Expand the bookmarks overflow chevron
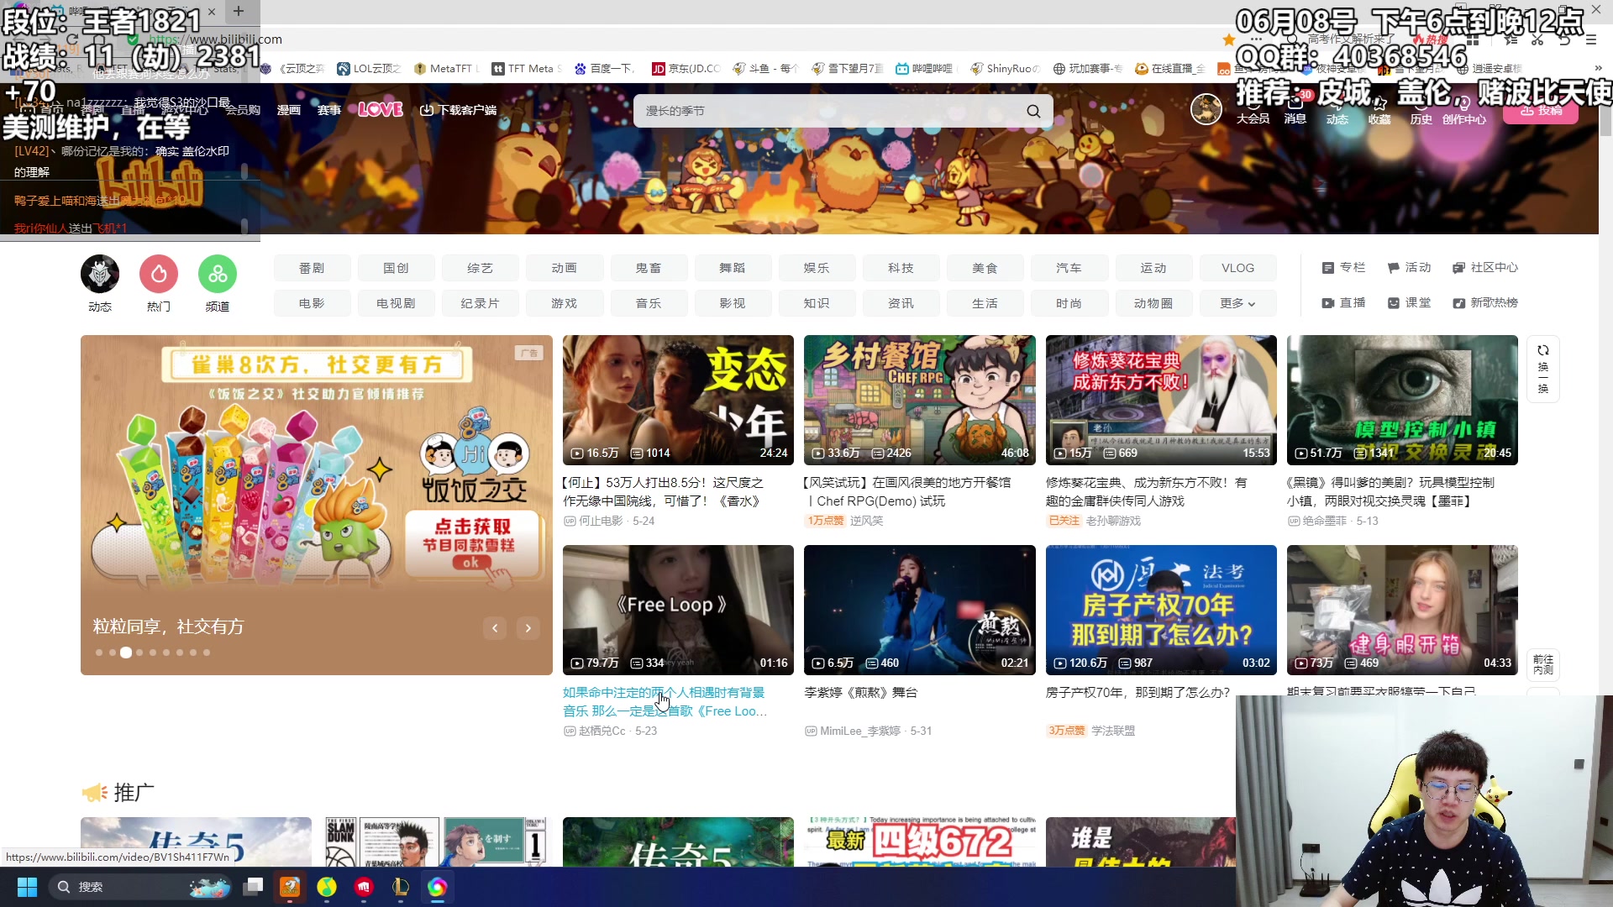 [x=1598, y=69]
